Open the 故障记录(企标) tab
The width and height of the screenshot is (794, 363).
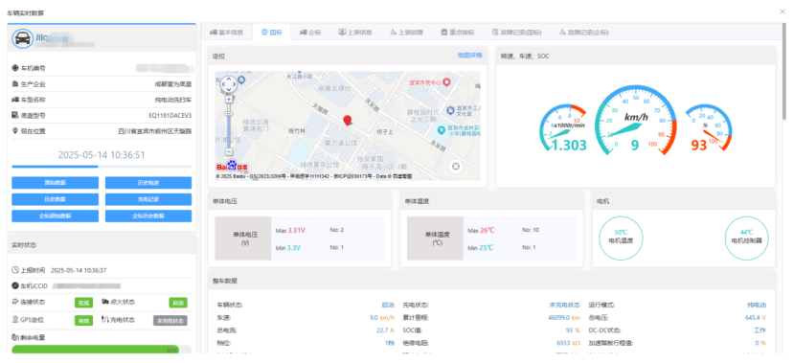pyautogui.click(x=584, y=33)
